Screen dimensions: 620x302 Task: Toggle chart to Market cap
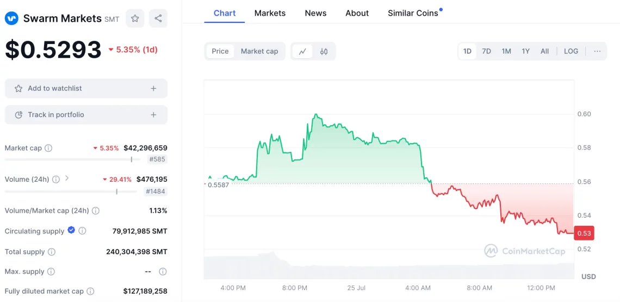[x=259, y=52]
